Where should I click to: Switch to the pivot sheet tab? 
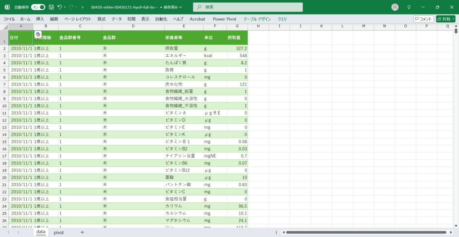click(x=59, y=232)
